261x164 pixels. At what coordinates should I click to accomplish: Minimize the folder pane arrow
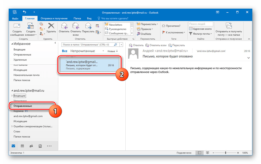pos(55,43)
